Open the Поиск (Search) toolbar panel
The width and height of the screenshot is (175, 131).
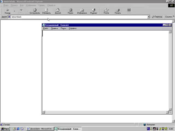pos(71,11)
